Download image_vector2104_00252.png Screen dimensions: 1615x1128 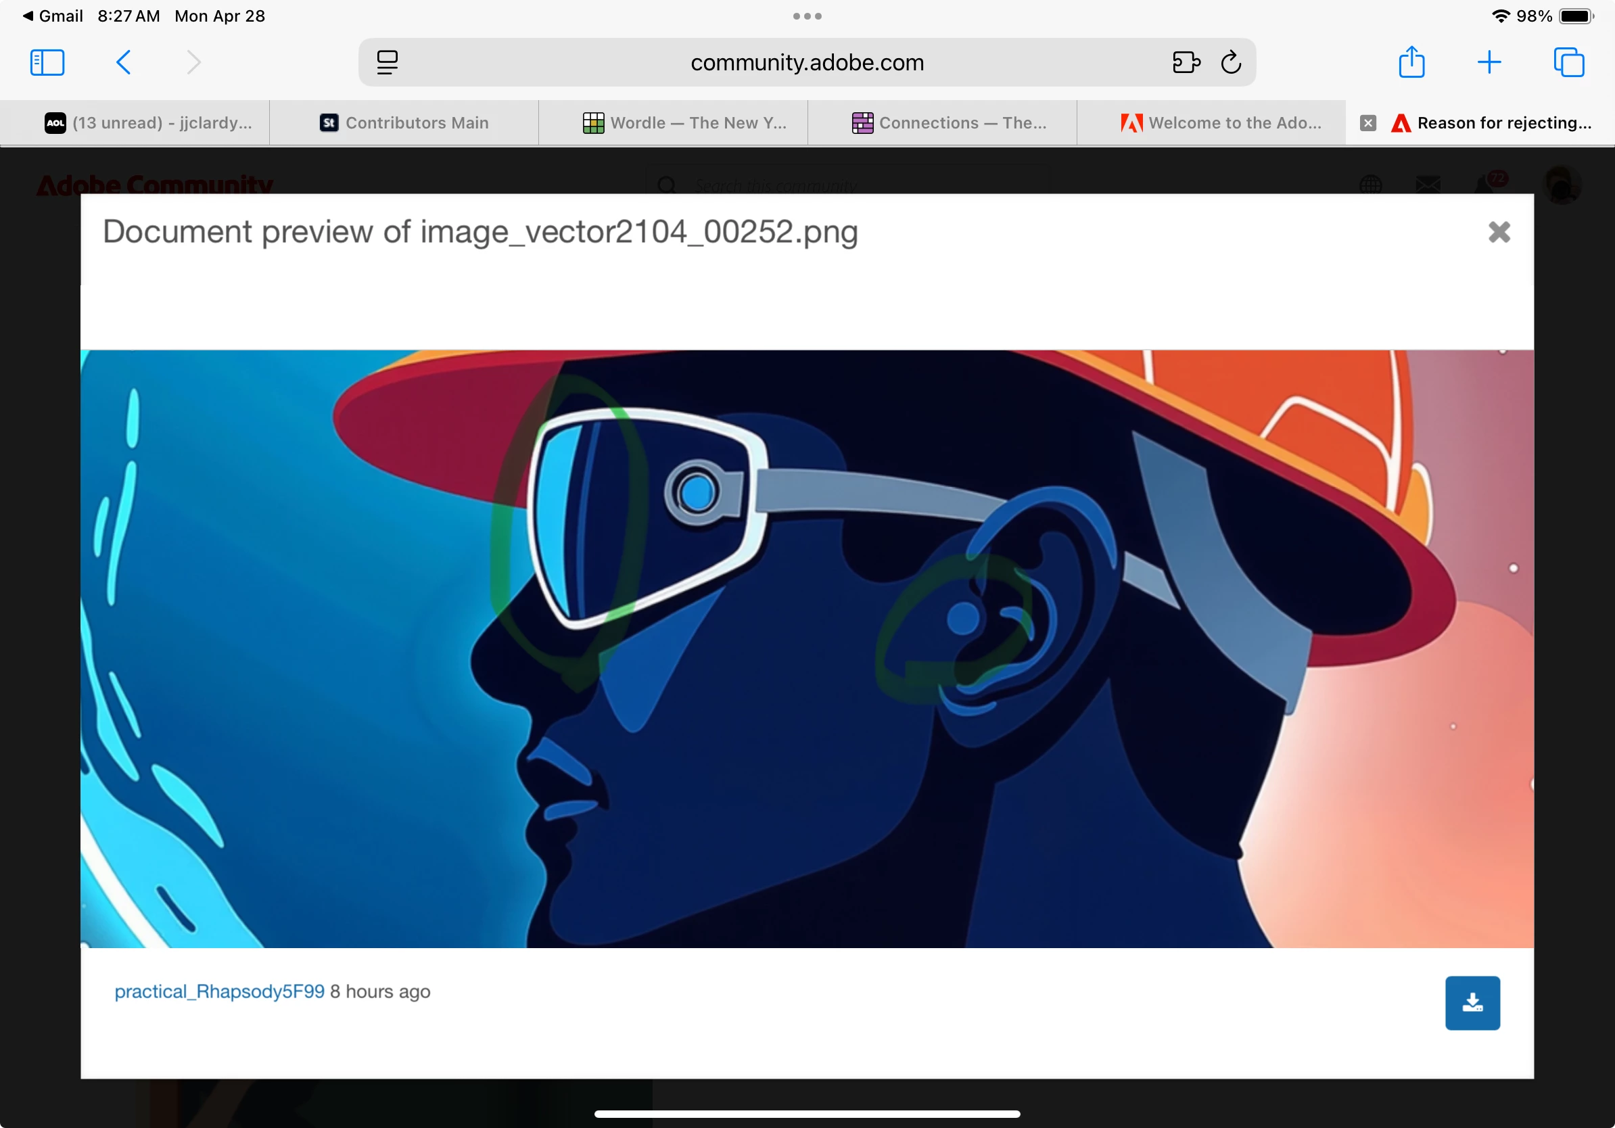[1472, 1002]
